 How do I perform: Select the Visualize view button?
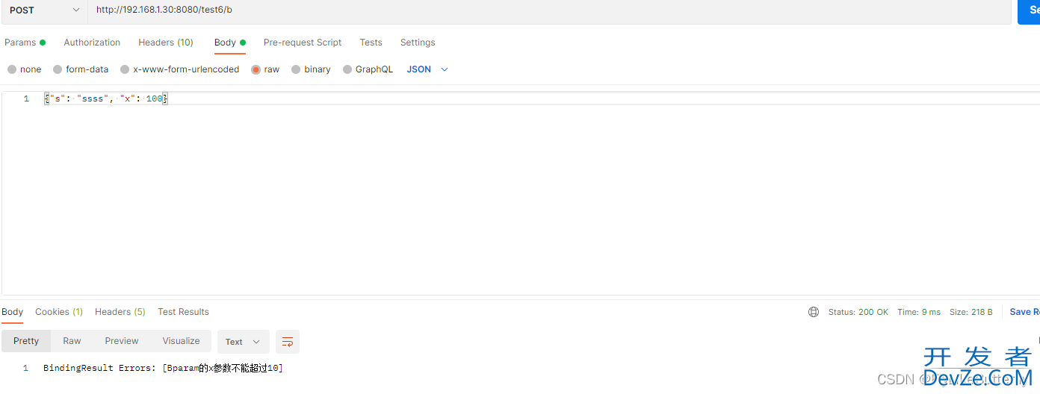click(181, 341)
